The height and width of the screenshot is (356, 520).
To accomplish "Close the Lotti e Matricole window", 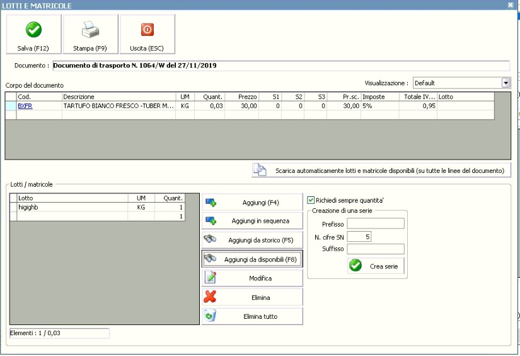I will tap(511, 5).
